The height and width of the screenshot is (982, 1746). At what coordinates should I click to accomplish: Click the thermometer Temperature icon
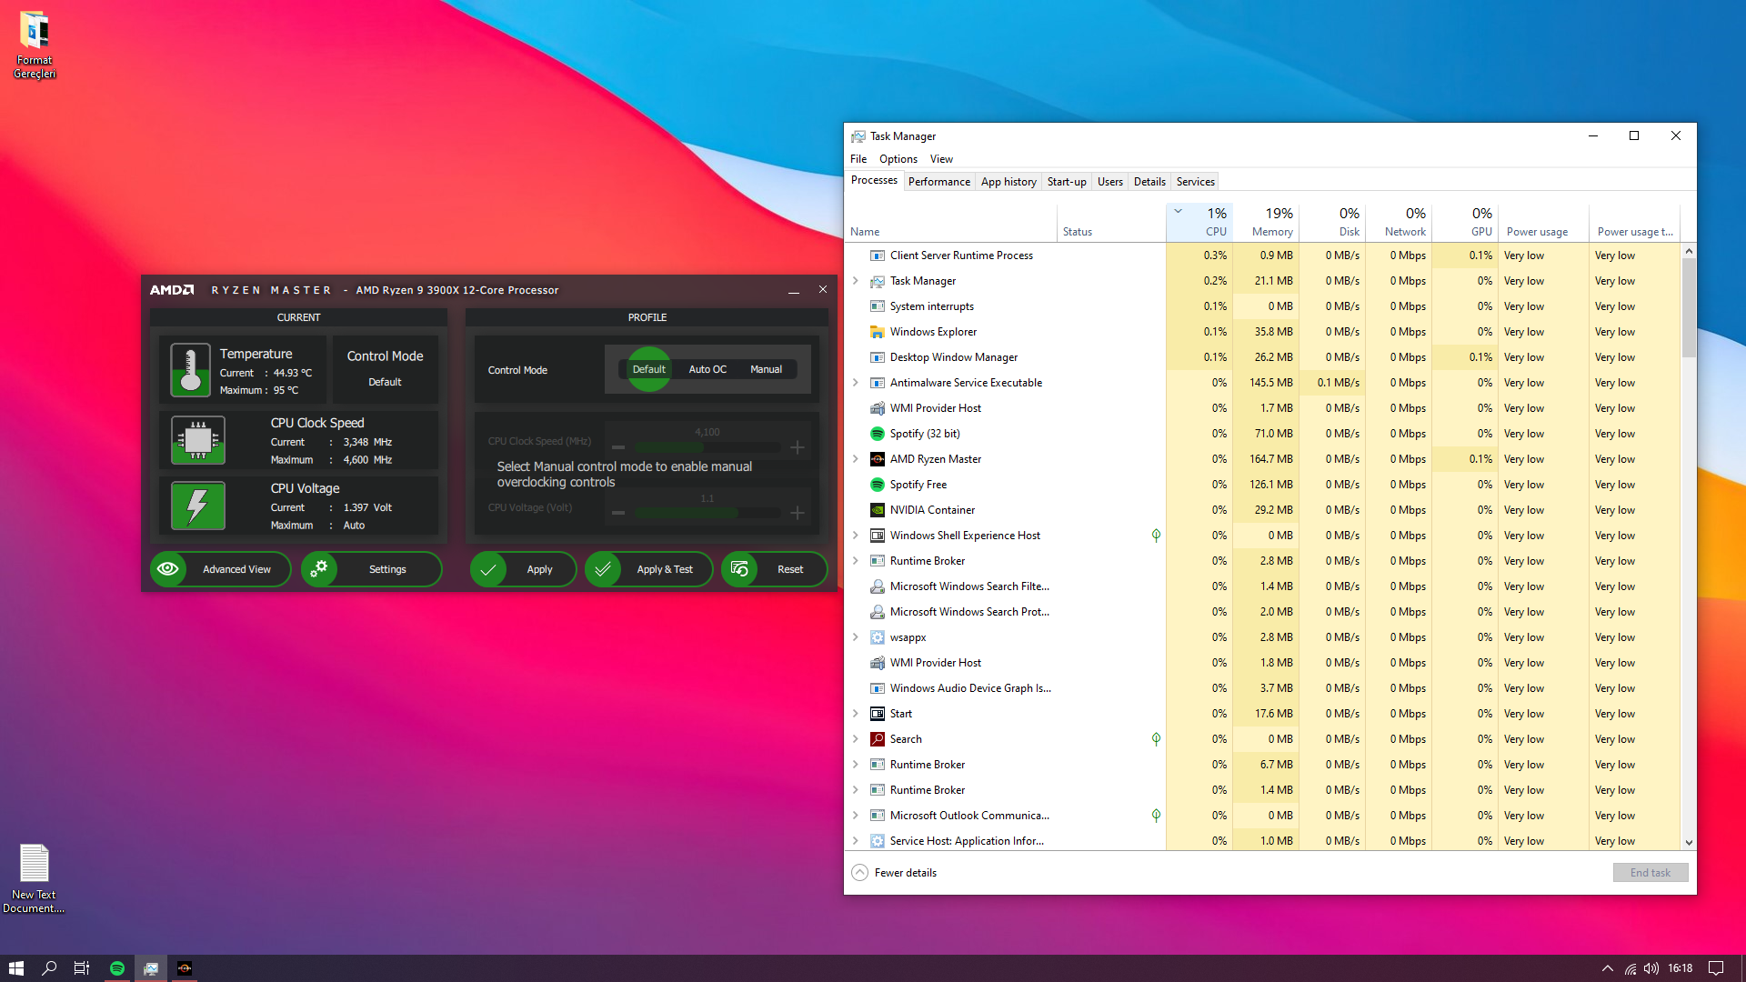190,370
